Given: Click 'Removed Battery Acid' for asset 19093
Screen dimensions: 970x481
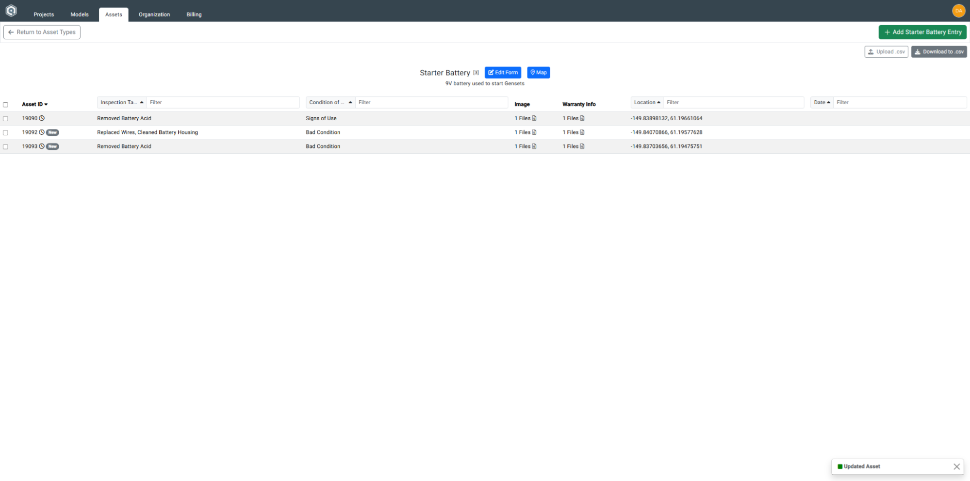Looking at the screenshot, I should click(x=124, y=146).
